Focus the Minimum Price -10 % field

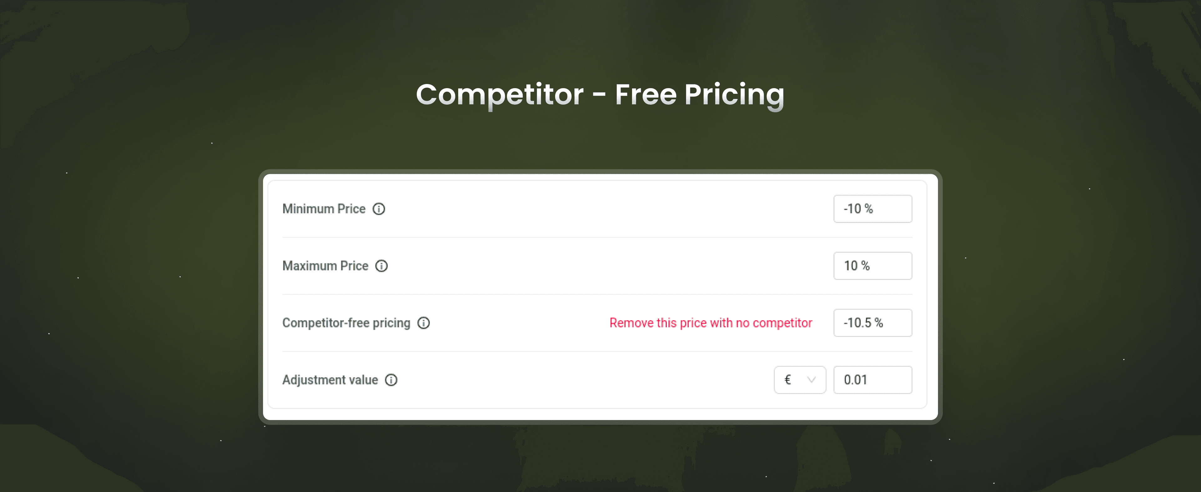click(873, 209)
